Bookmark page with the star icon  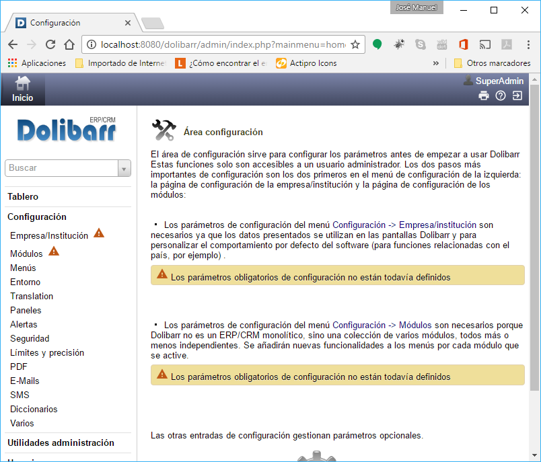(x=355, y=44)
